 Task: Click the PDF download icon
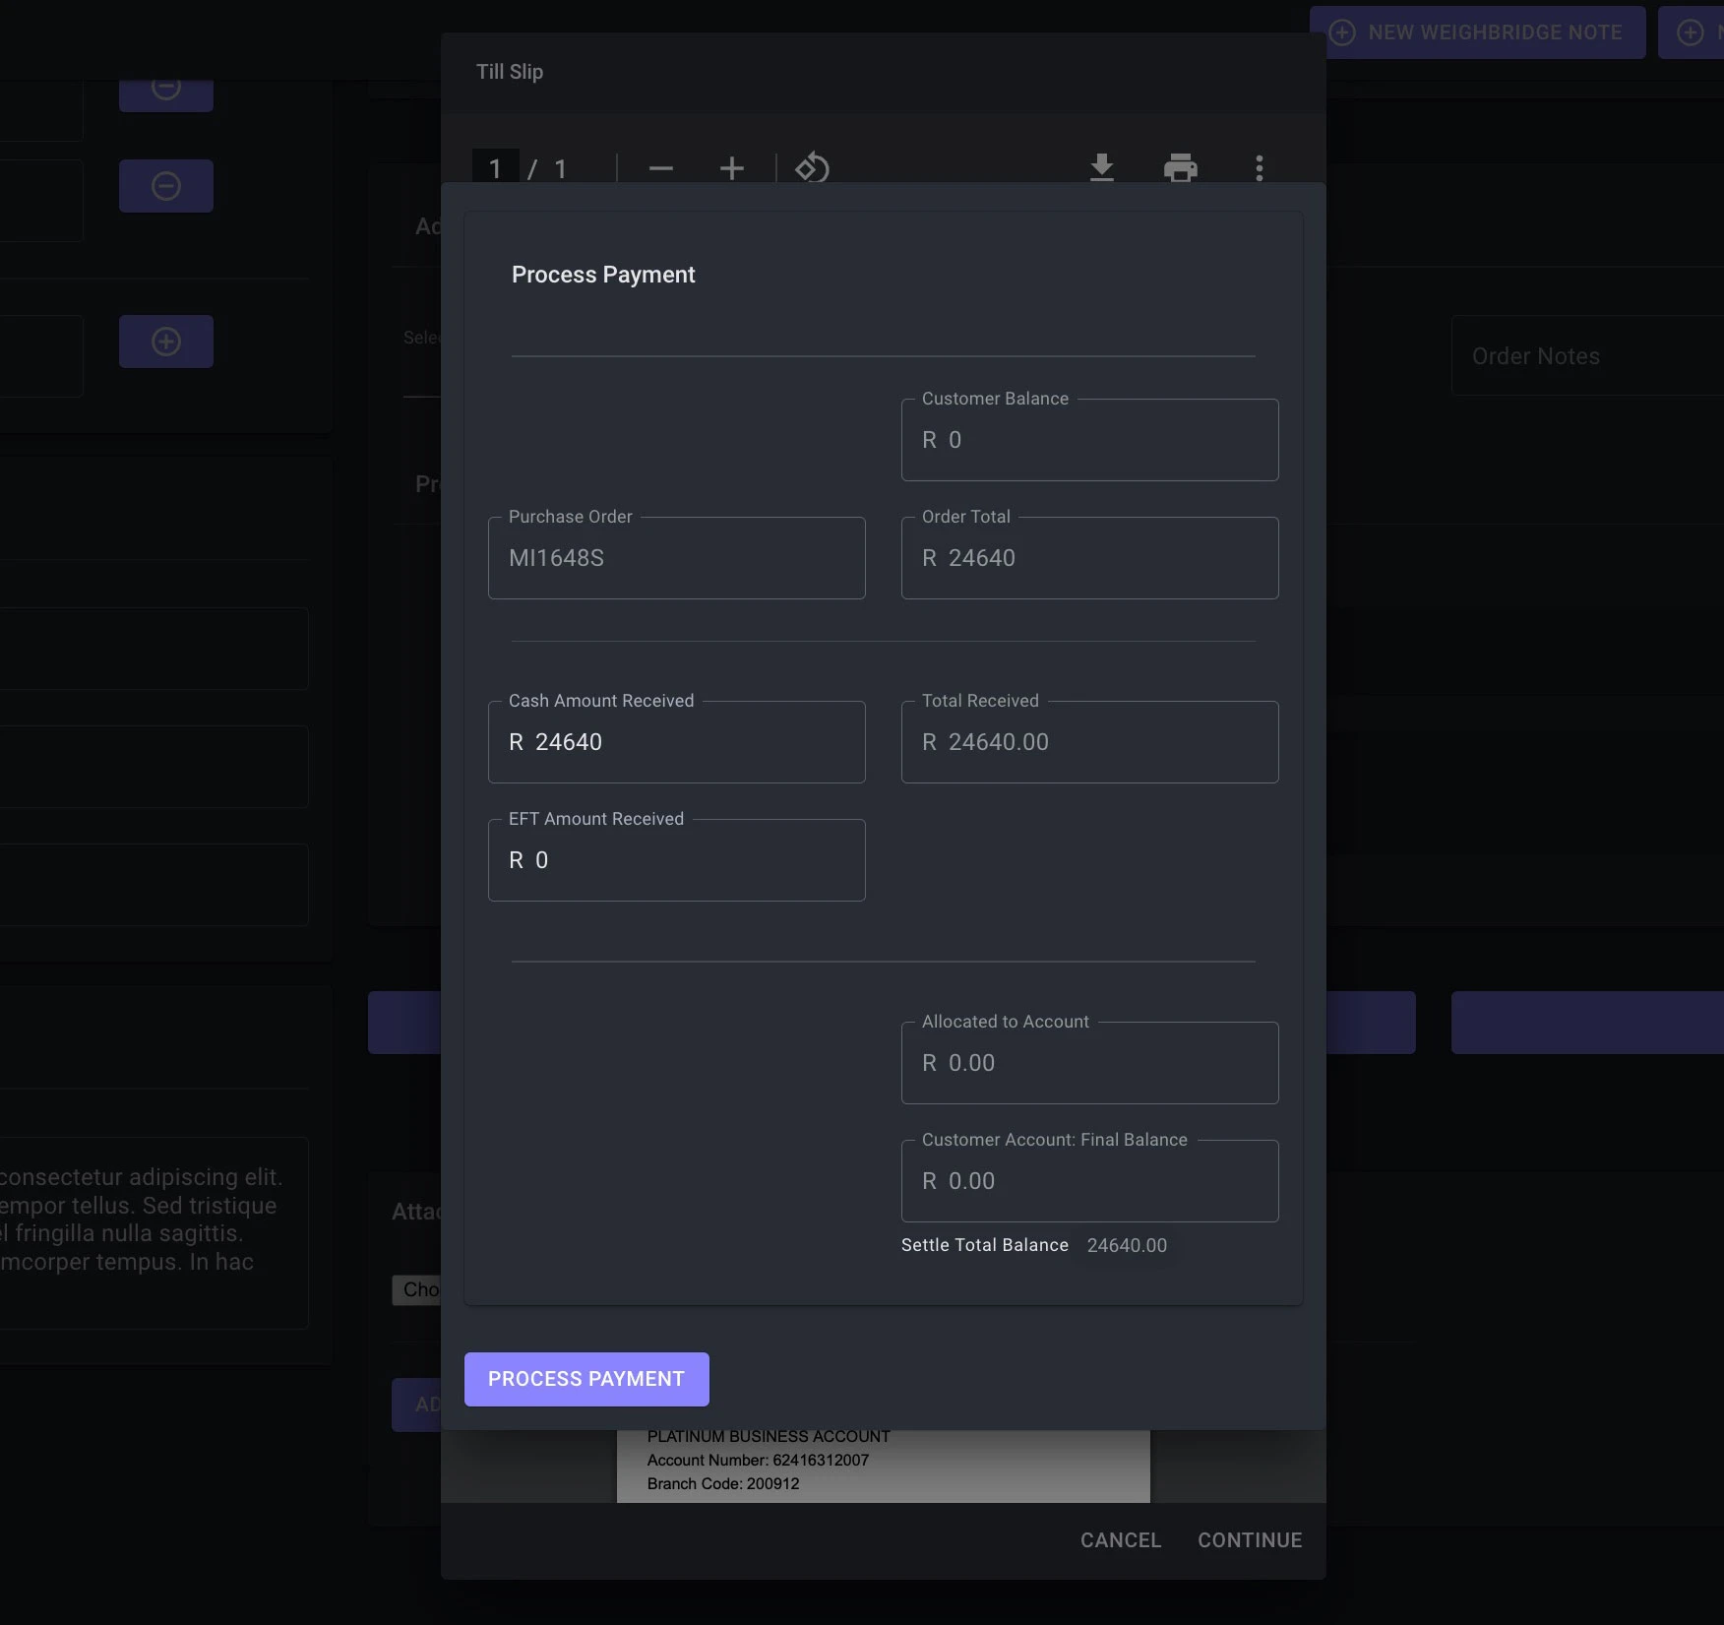(1101, 167)
